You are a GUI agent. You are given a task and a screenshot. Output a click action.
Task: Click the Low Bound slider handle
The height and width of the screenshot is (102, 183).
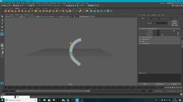tap(178, 33)
